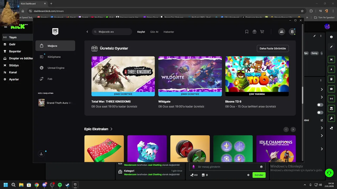Click the emoji icon in Kick chat box
337x189 pixels.
[x=261, y=167]
